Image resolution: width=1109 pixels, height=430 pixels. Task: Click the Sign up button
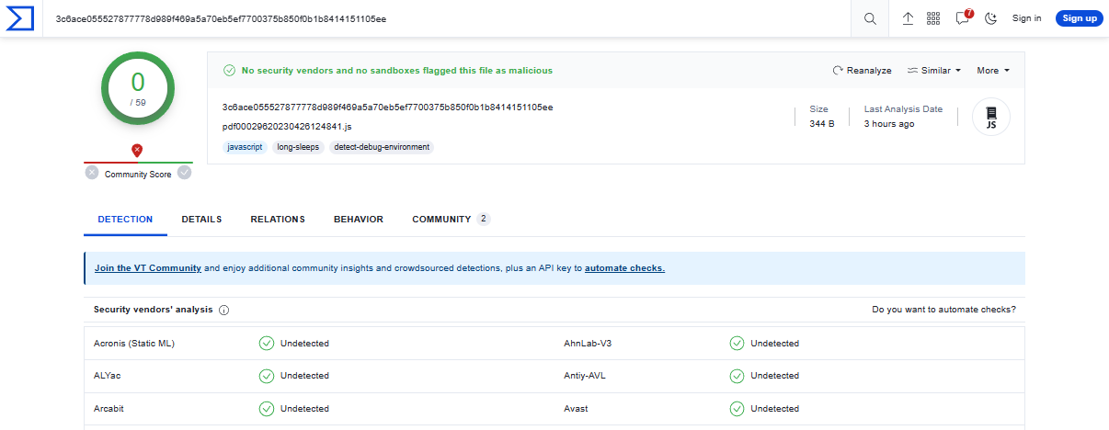coord(1079,18)
